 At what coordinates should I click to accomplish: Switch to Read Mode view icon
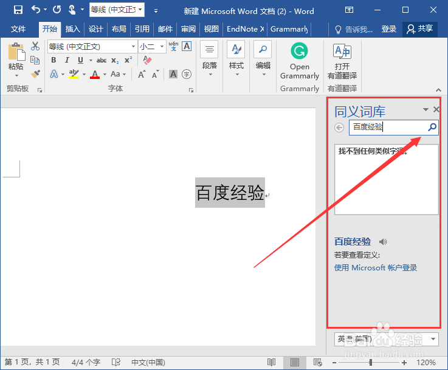[272, 362]
